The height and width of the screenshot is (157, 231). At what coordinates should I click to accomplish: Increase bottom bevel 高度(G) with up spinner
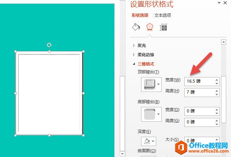(217, 121)
